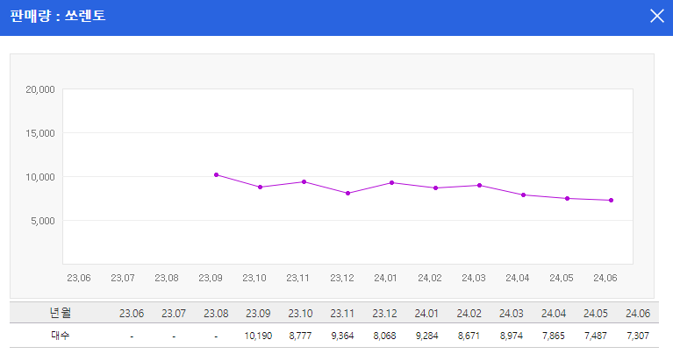Click the 8,974 value in the table

512,336
